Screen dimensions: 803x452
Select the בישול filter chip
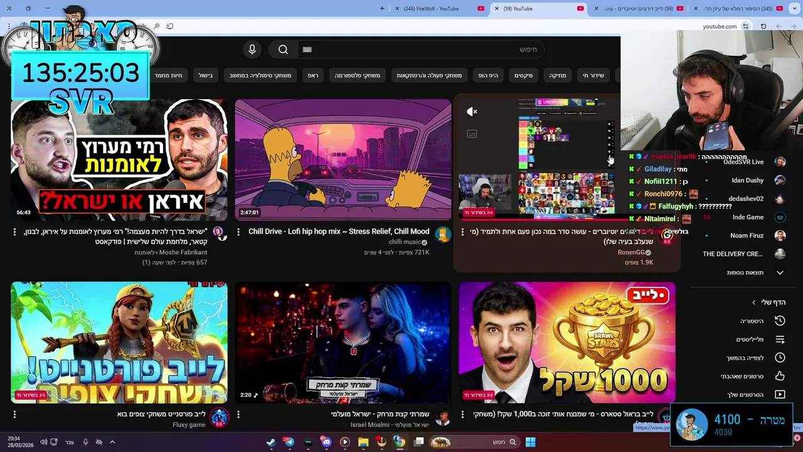206,75
